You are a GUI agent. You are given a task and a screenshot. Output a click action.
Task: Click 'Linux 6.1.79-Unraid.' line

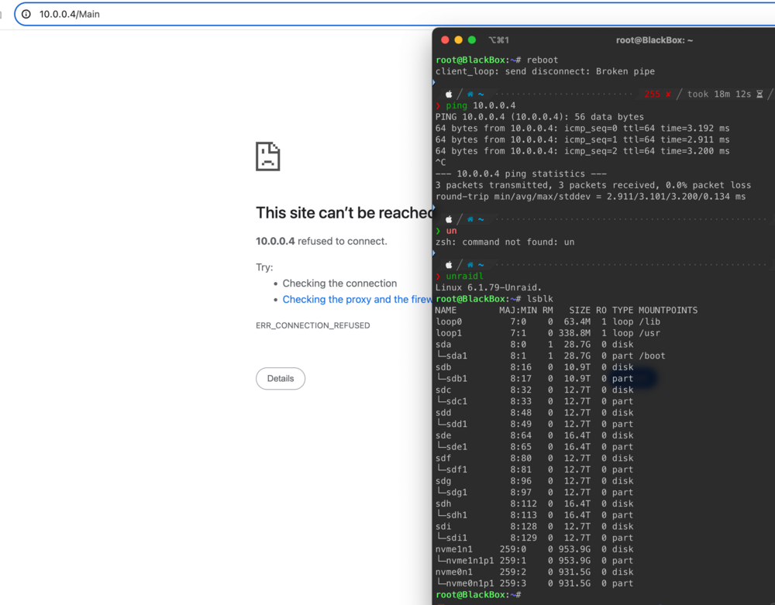tap(488, 287)
